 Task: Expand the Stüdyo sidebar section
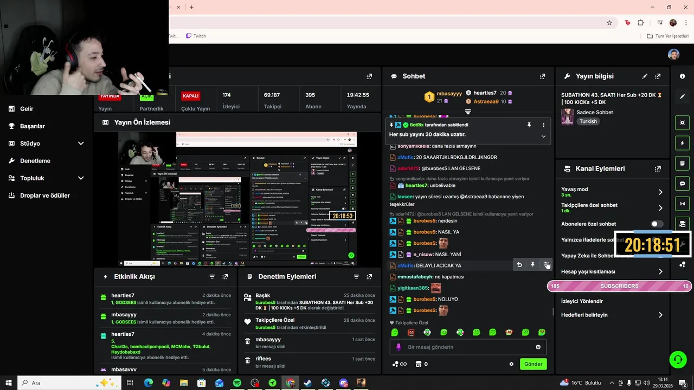point(81,144)
